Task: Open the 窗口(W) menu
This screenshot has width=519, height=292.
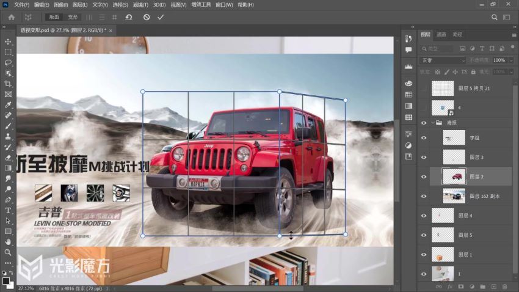Action: click(x=224, y=5)
